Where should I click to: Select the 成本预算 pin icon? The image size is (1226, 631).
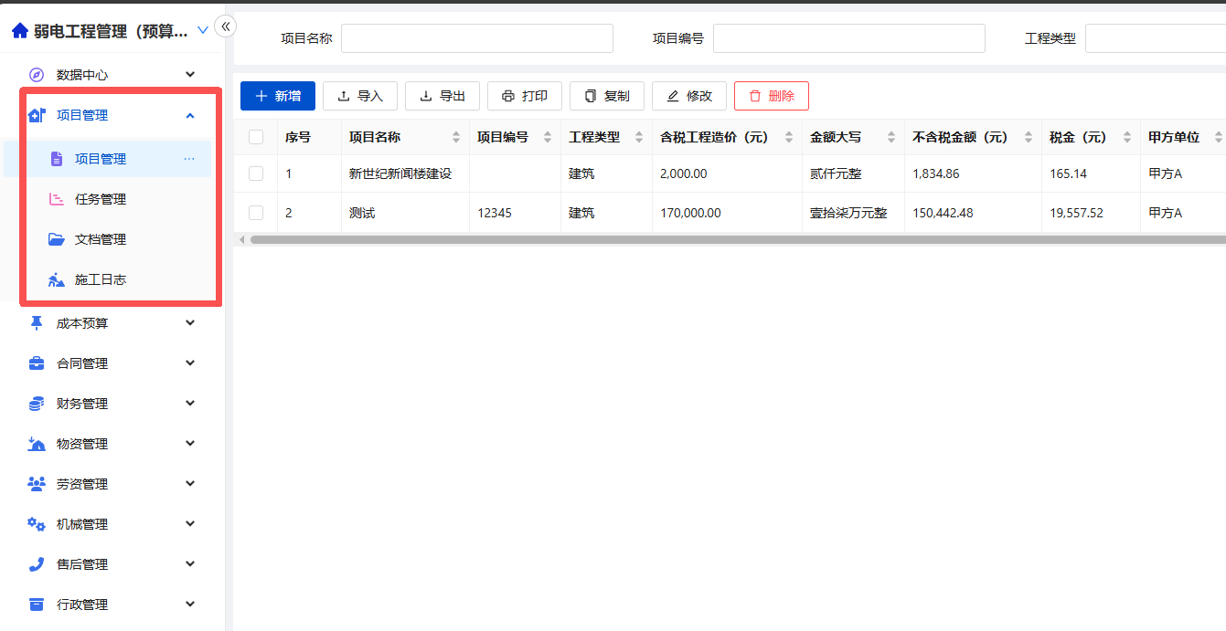[x=35, y=322]
